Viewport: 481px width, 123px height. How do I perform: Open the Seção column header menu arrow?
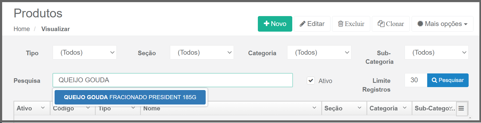(359, 108)
